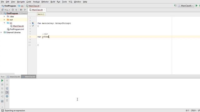Viewport: 200px width, 112px height.
Task: Open the Refactor menu
Action: click(x=45, y=2)
